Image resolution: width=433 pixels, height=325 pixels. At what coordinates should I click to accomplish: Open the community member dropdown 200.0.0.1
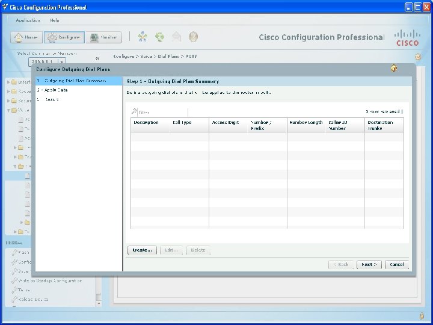point(47,61)
